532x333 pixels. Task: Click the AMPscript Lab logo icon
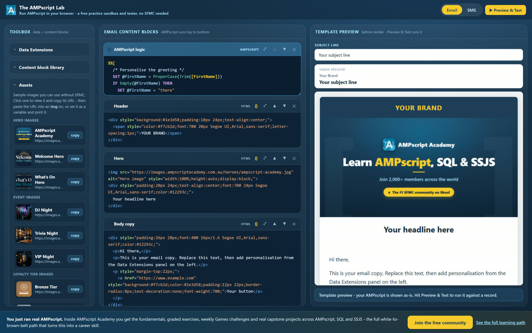pyautogui.click(x=11, y=10)
